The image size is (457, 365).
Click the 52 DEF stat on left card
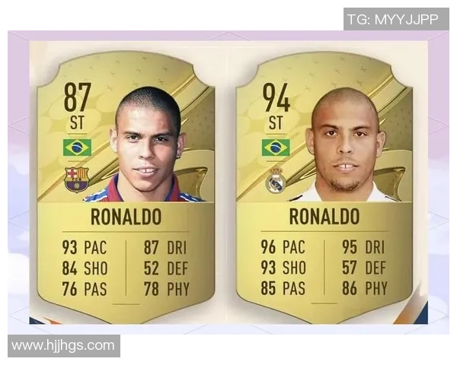tap(166, 268)
